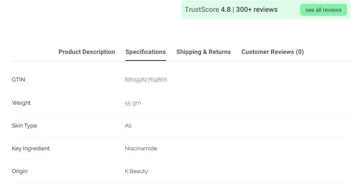Viewport: 354px width, 188px height.
Task: Click the 55 gm weight value
Action: 133,103
